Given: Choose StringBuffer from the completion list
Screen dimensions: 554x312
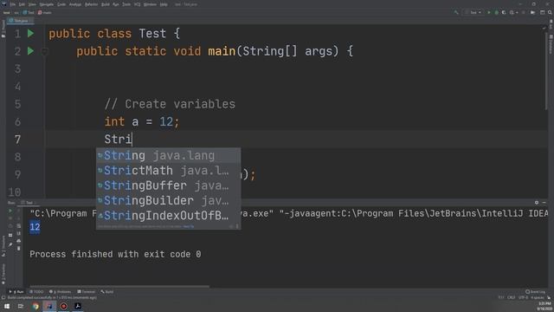Looking at the screenshot, I should pos(168,185).
